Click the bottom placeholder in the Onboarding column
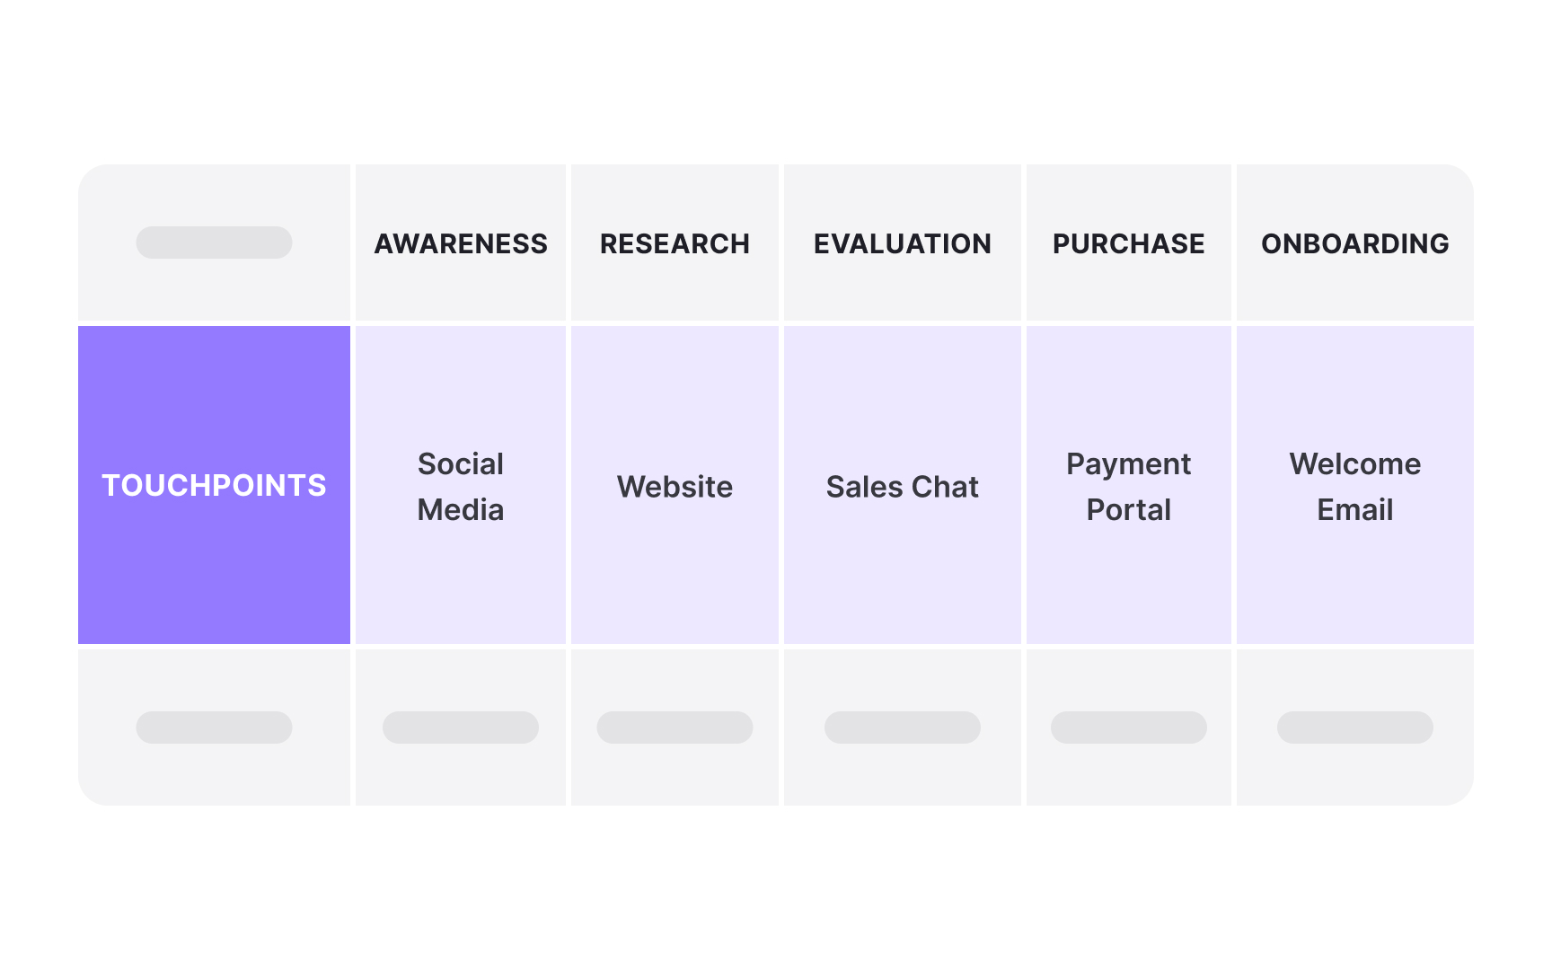 tap(1354, 727)
